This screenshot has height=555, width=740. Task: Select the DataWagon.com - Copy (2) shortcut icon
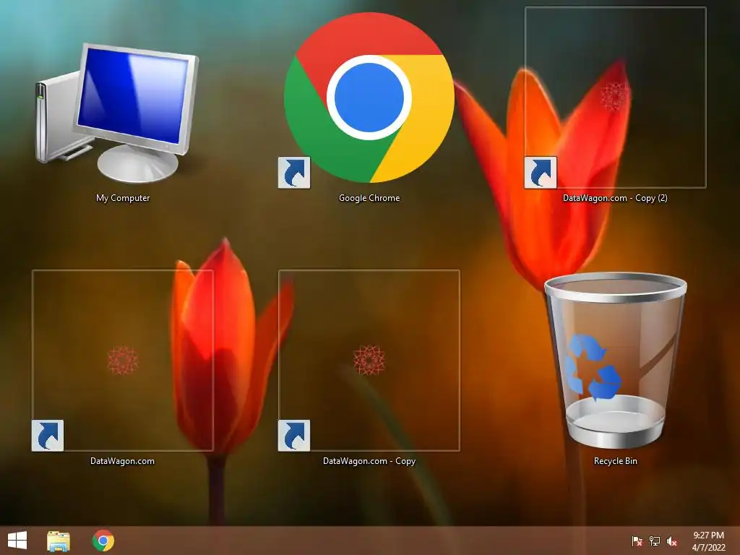click(615, 98)
